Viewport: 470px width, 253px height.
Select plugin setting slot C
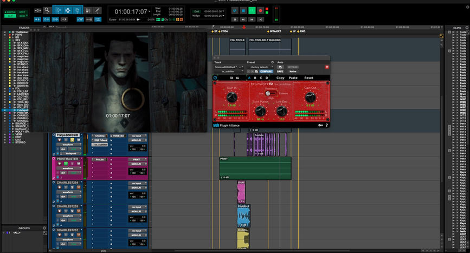(x=261, y=78)
